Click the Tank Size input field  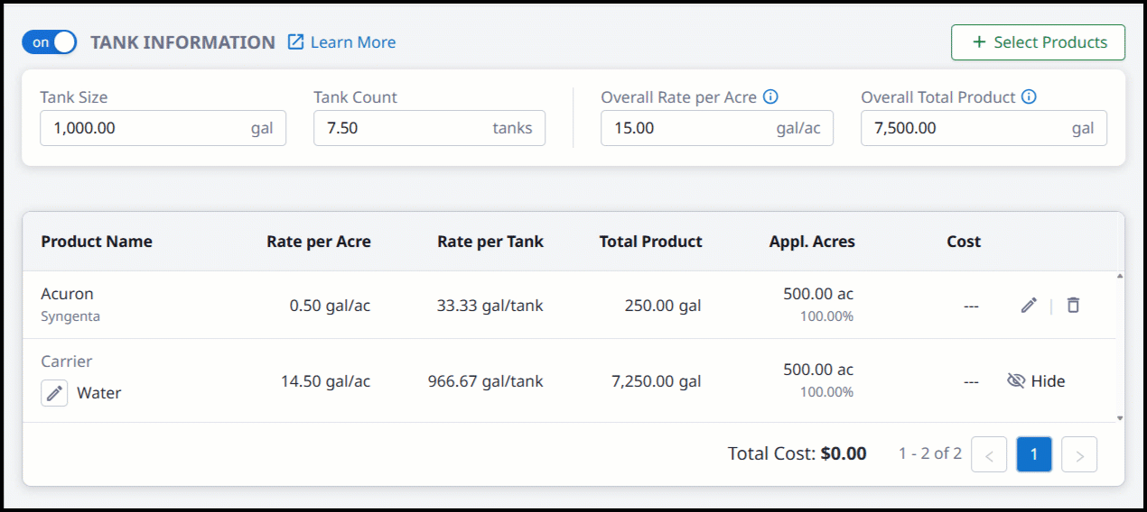coord(163,128)
